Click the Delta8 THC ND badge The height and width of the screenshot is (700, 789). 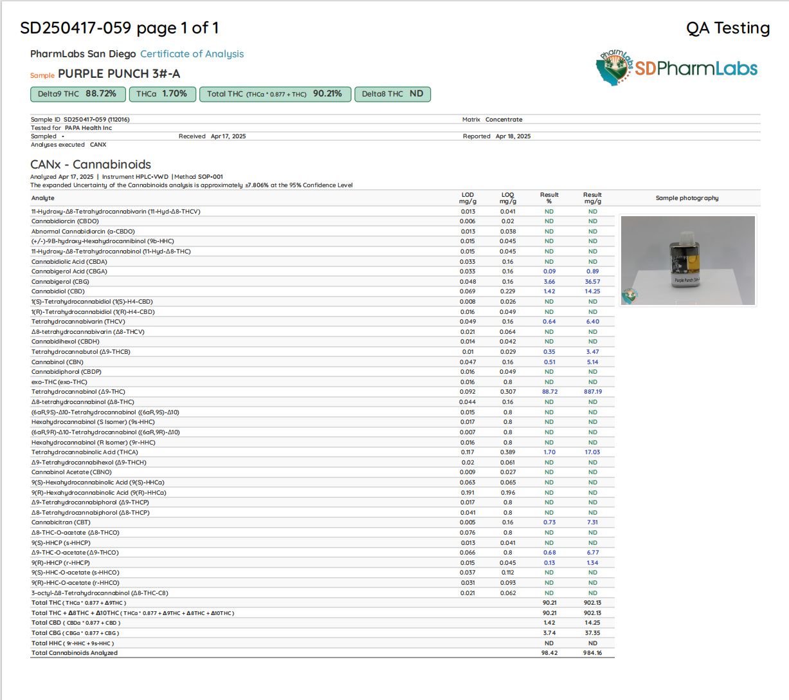click(x=392, y=94)
